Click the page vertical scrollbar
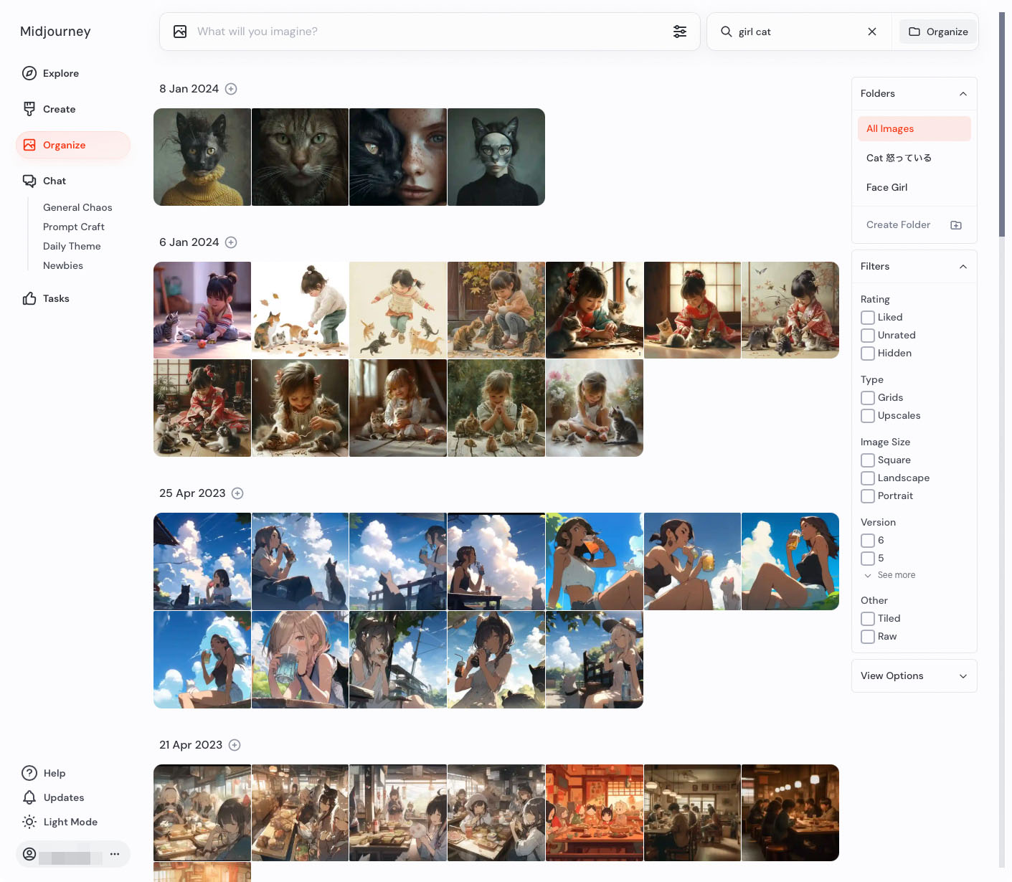Viewport: 1012px width, 882px height. pyautogui.click(x=1002, y=124)
